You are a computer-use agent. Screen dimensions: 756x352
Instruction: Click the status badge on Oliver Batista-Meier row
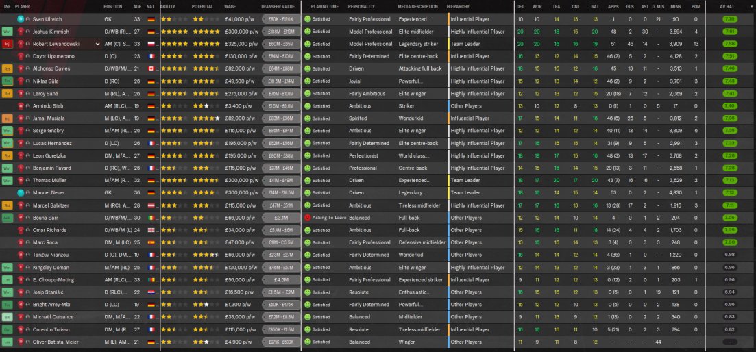tap(8, 342)
